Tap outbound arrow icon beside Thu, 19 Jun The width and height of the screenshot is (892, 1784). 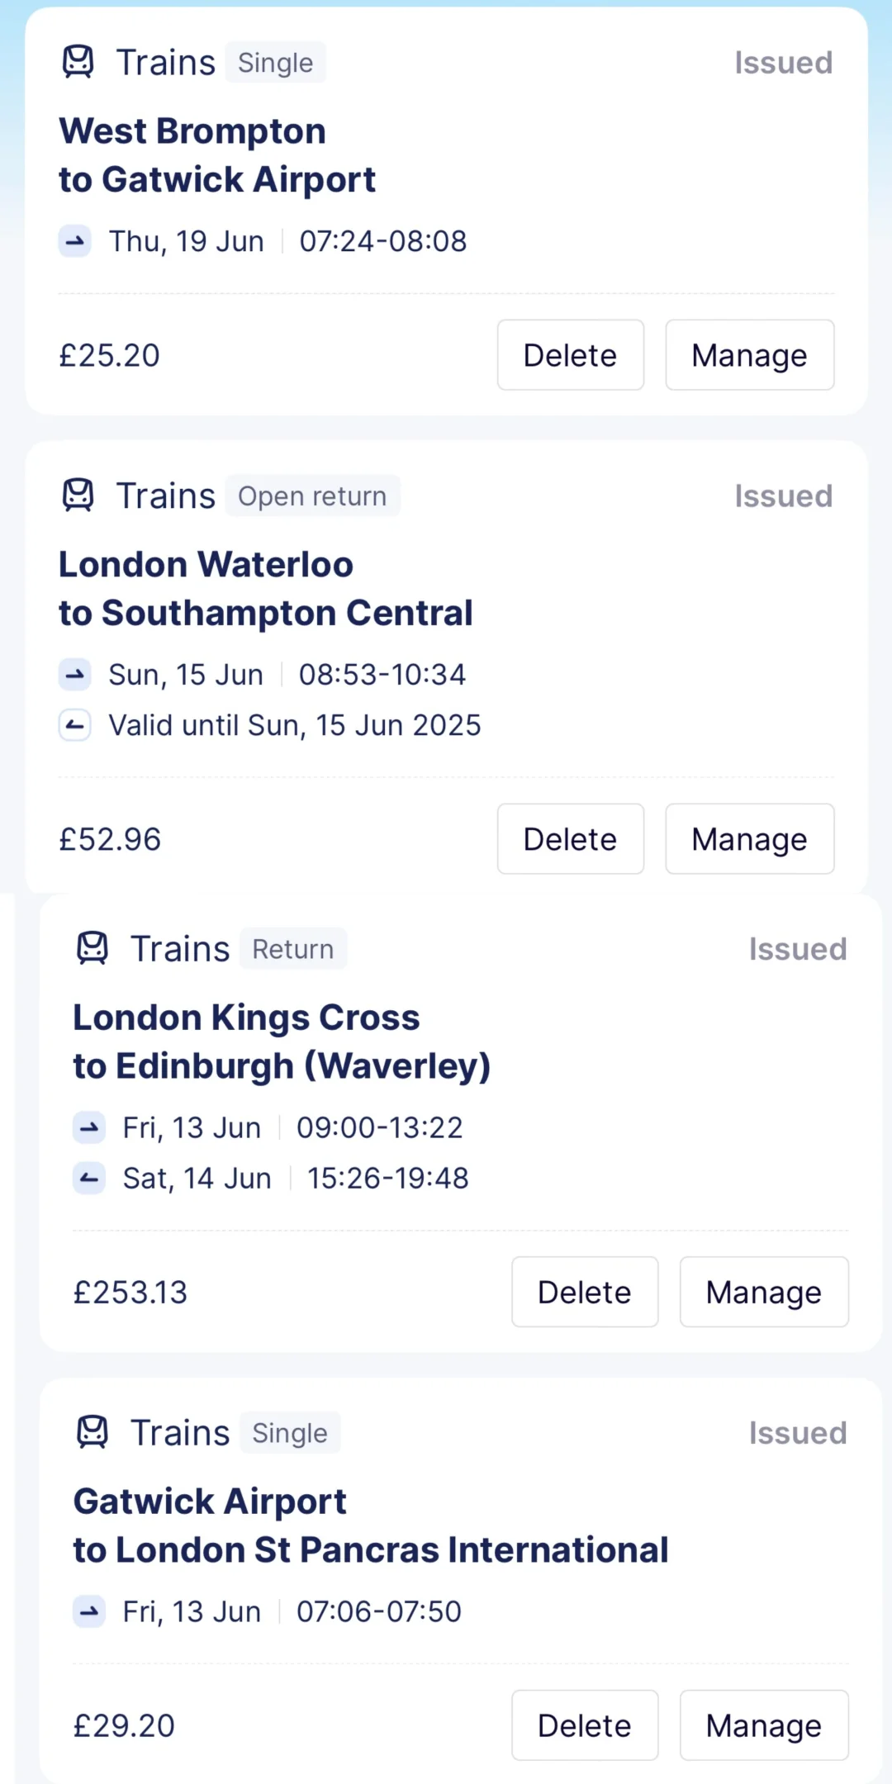74,241
